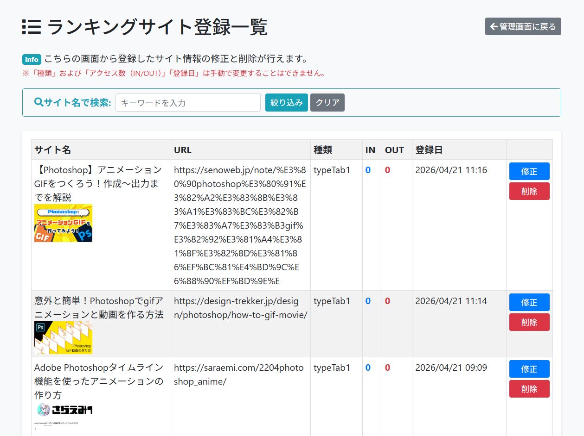The image size is (584, 436).
Task: Click the 登録日 column header
Action: (429, 150)
